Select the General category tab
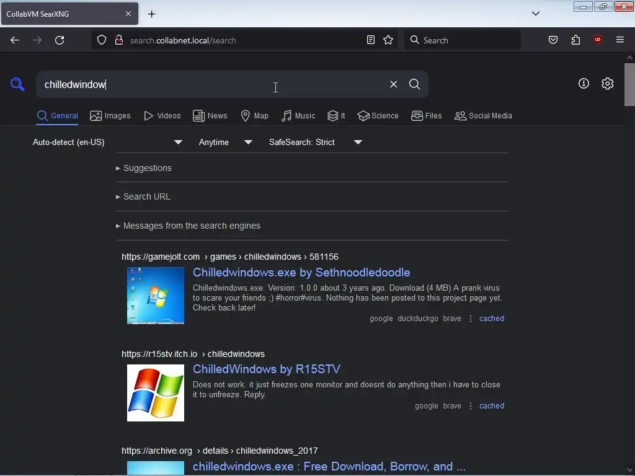635x476 pixels. 57,116
